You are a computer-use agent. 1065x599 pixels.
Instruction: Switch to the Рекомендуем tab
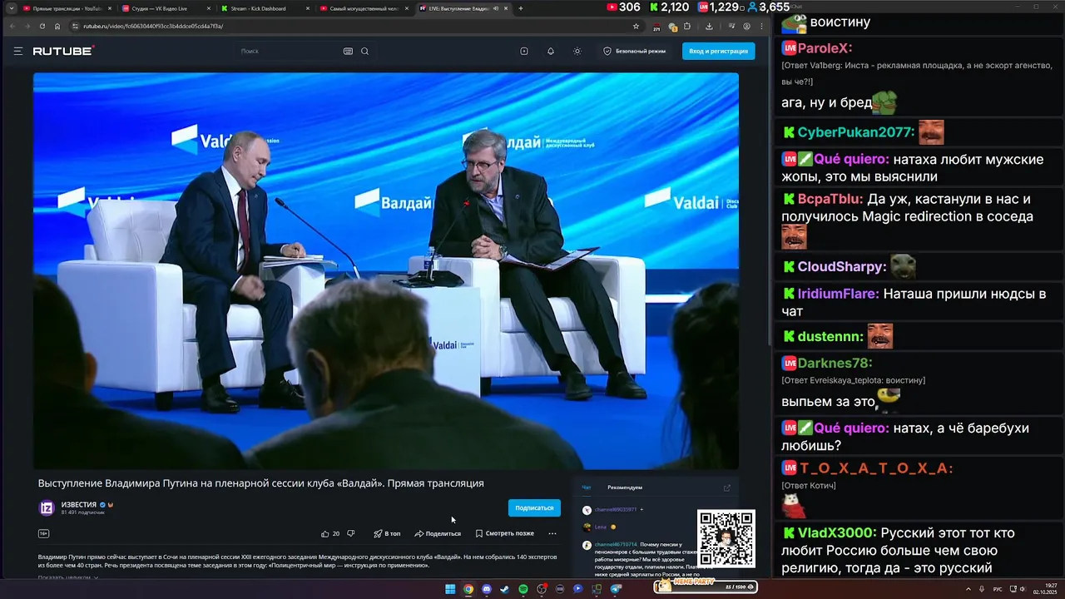[x=625, y=488]
